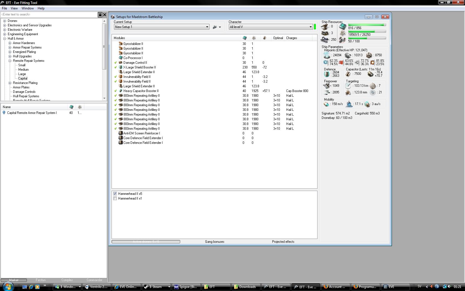
Task: Expand the Armor Hardeners subcategory
Action: point(10,43)
